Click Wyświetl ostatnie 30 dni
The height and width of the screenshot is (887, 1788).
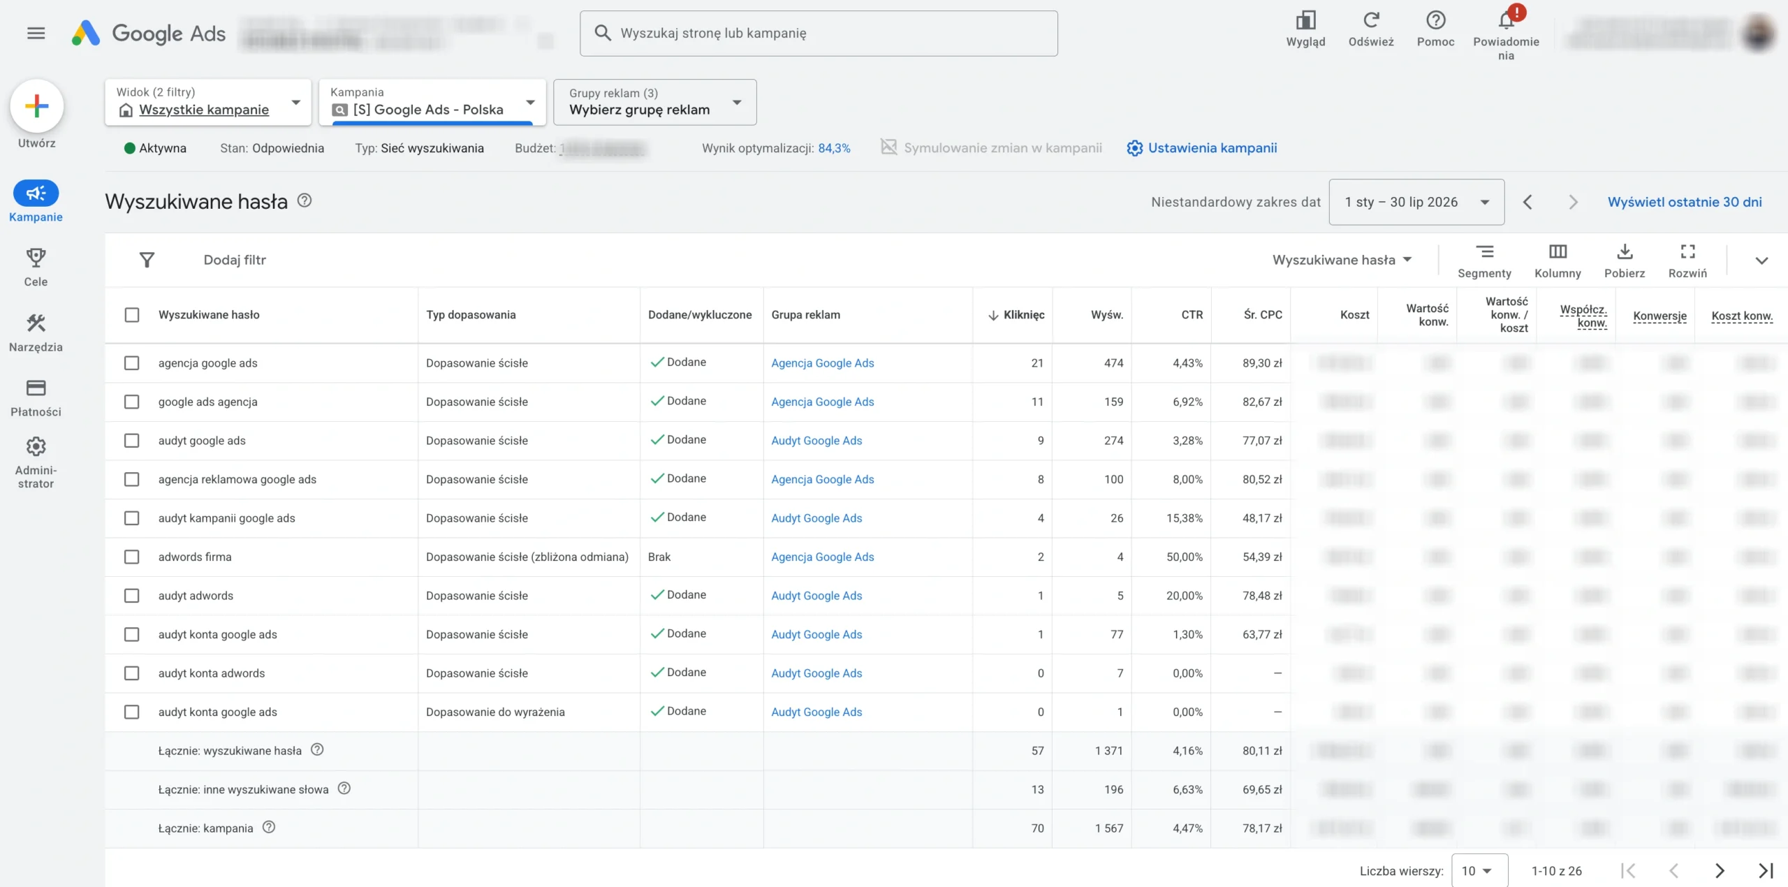tap(1685, 202)
